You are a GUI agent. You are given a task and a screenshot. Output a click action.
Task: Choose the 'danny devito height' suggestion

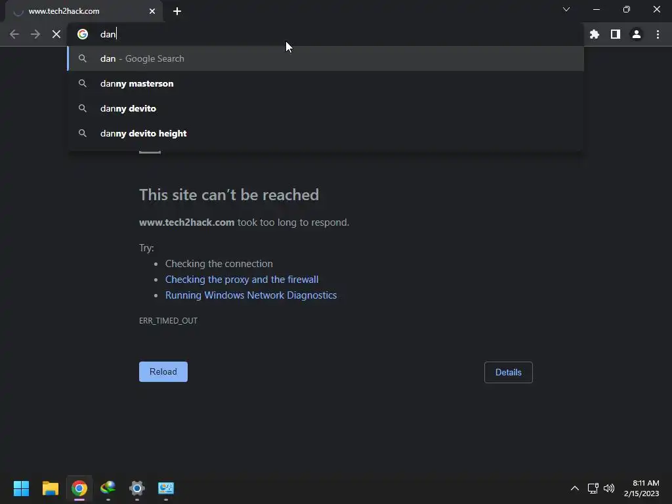click(x=325, y=133)
